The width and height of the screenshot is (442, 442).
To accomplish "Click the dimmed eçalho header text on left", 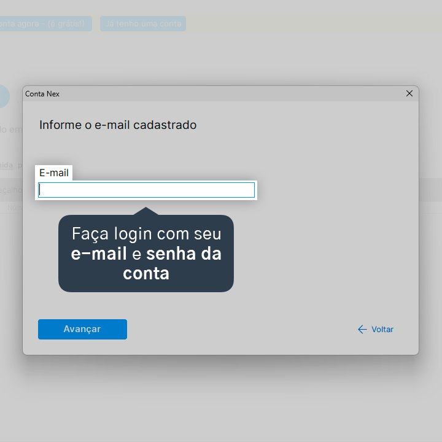I will [x=11, y=190].
